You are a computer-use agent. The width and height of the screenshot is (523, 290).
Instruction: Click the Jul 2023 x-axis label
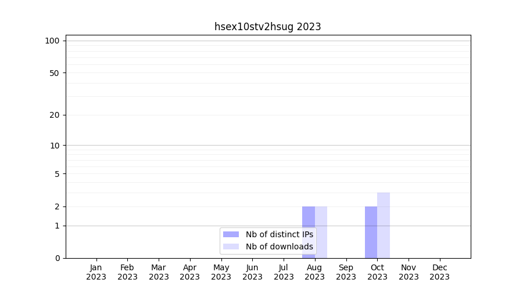[x=284, y=272]
